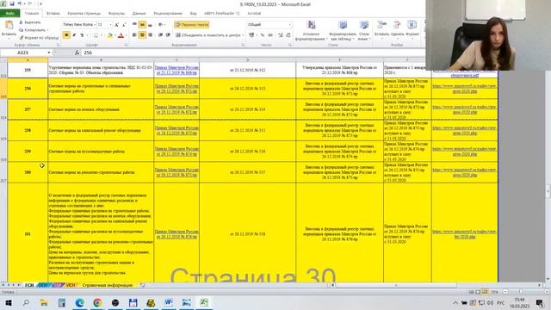Click the increase decimal icon
The height and width of the screenshot is (310, 551).
point(281,35)
